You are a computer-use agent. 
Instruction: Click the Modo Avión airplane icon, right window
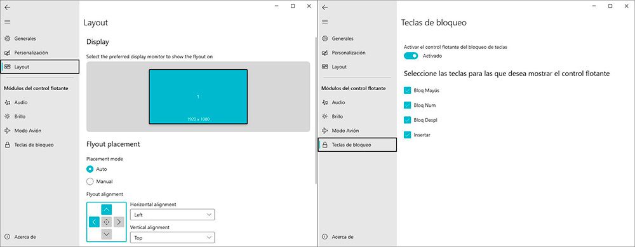pyautogui.click(x=324, y=131)
